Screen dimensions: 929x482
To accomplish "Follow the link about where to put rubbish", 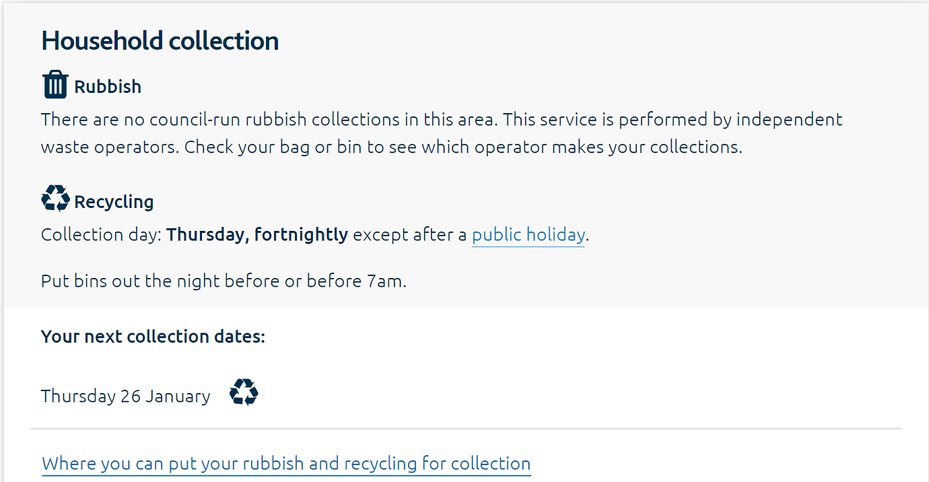I will point(285,463).
